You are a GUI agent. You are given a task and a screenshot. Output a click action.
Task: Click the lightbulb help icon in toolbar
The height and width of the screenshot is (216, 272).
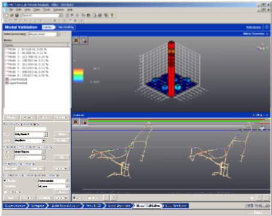click(x=112, y=16)
